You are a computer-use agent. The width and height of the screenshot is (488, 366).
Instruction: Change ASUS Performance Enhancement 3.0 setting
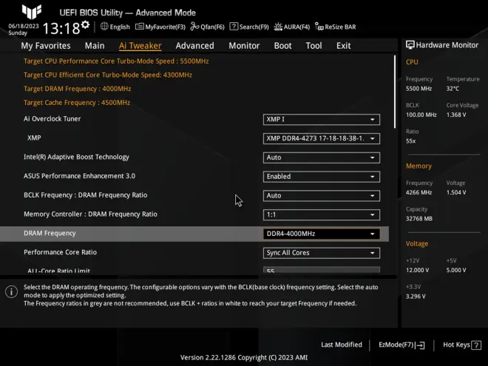pyautogui.click(x=322, y=177)
